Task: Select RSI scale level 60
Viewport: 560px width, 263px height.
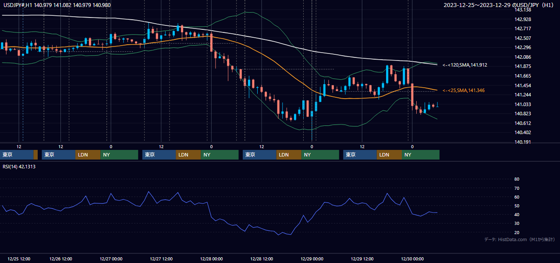Action: [517, 197]
